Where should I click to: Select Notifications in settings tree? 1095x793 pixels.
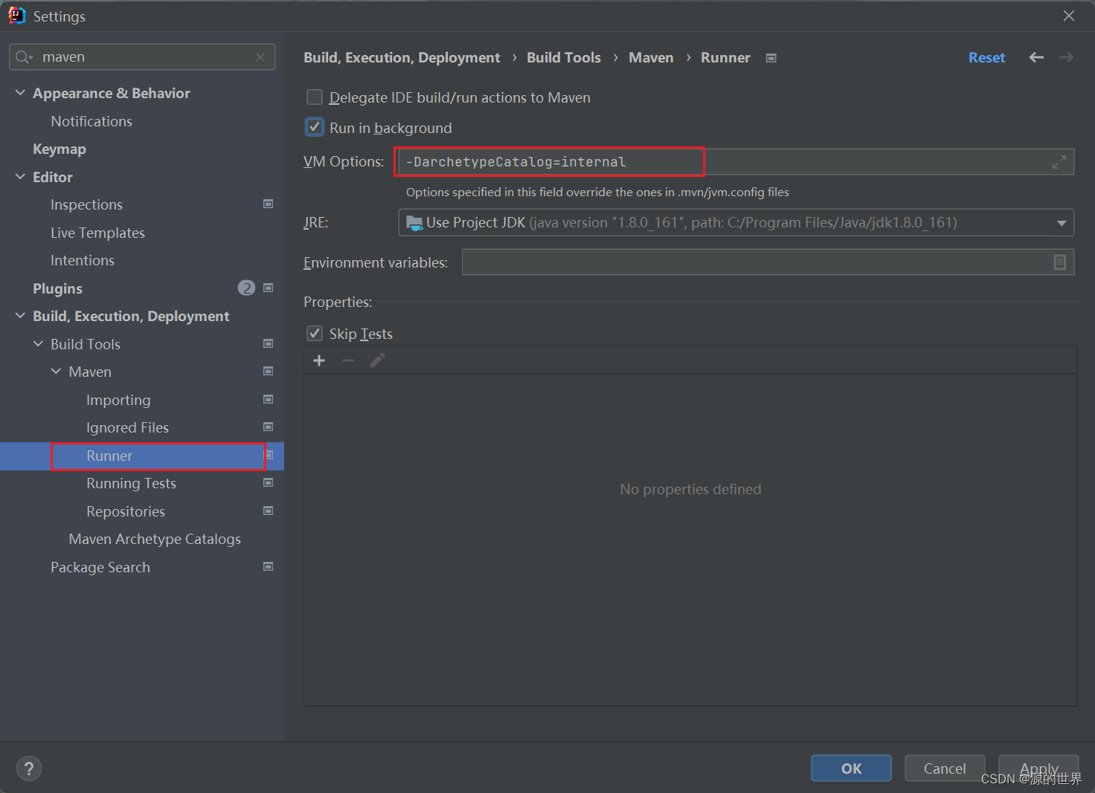click(91, 121)
